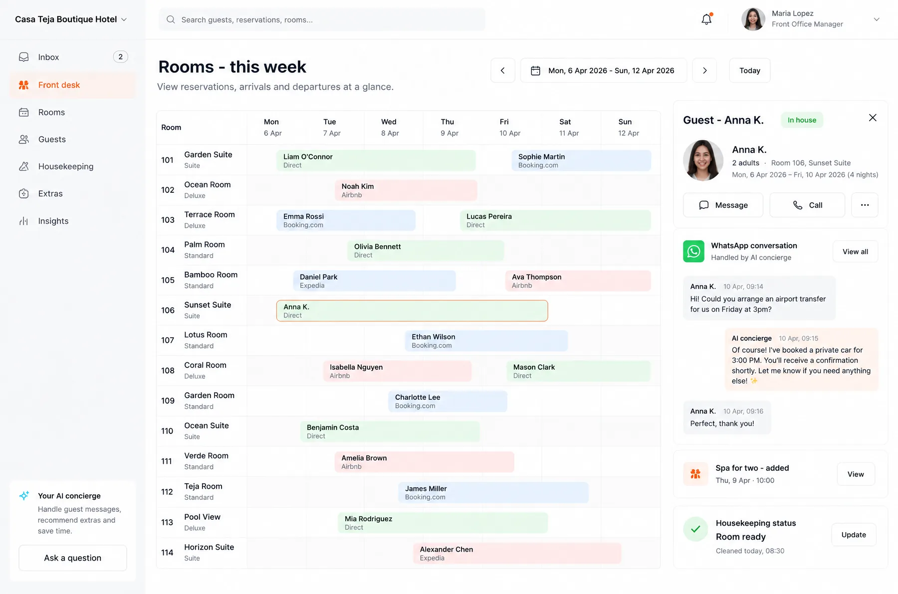
Task: Ask the AI concierge a question
Action: coord(73,558)
